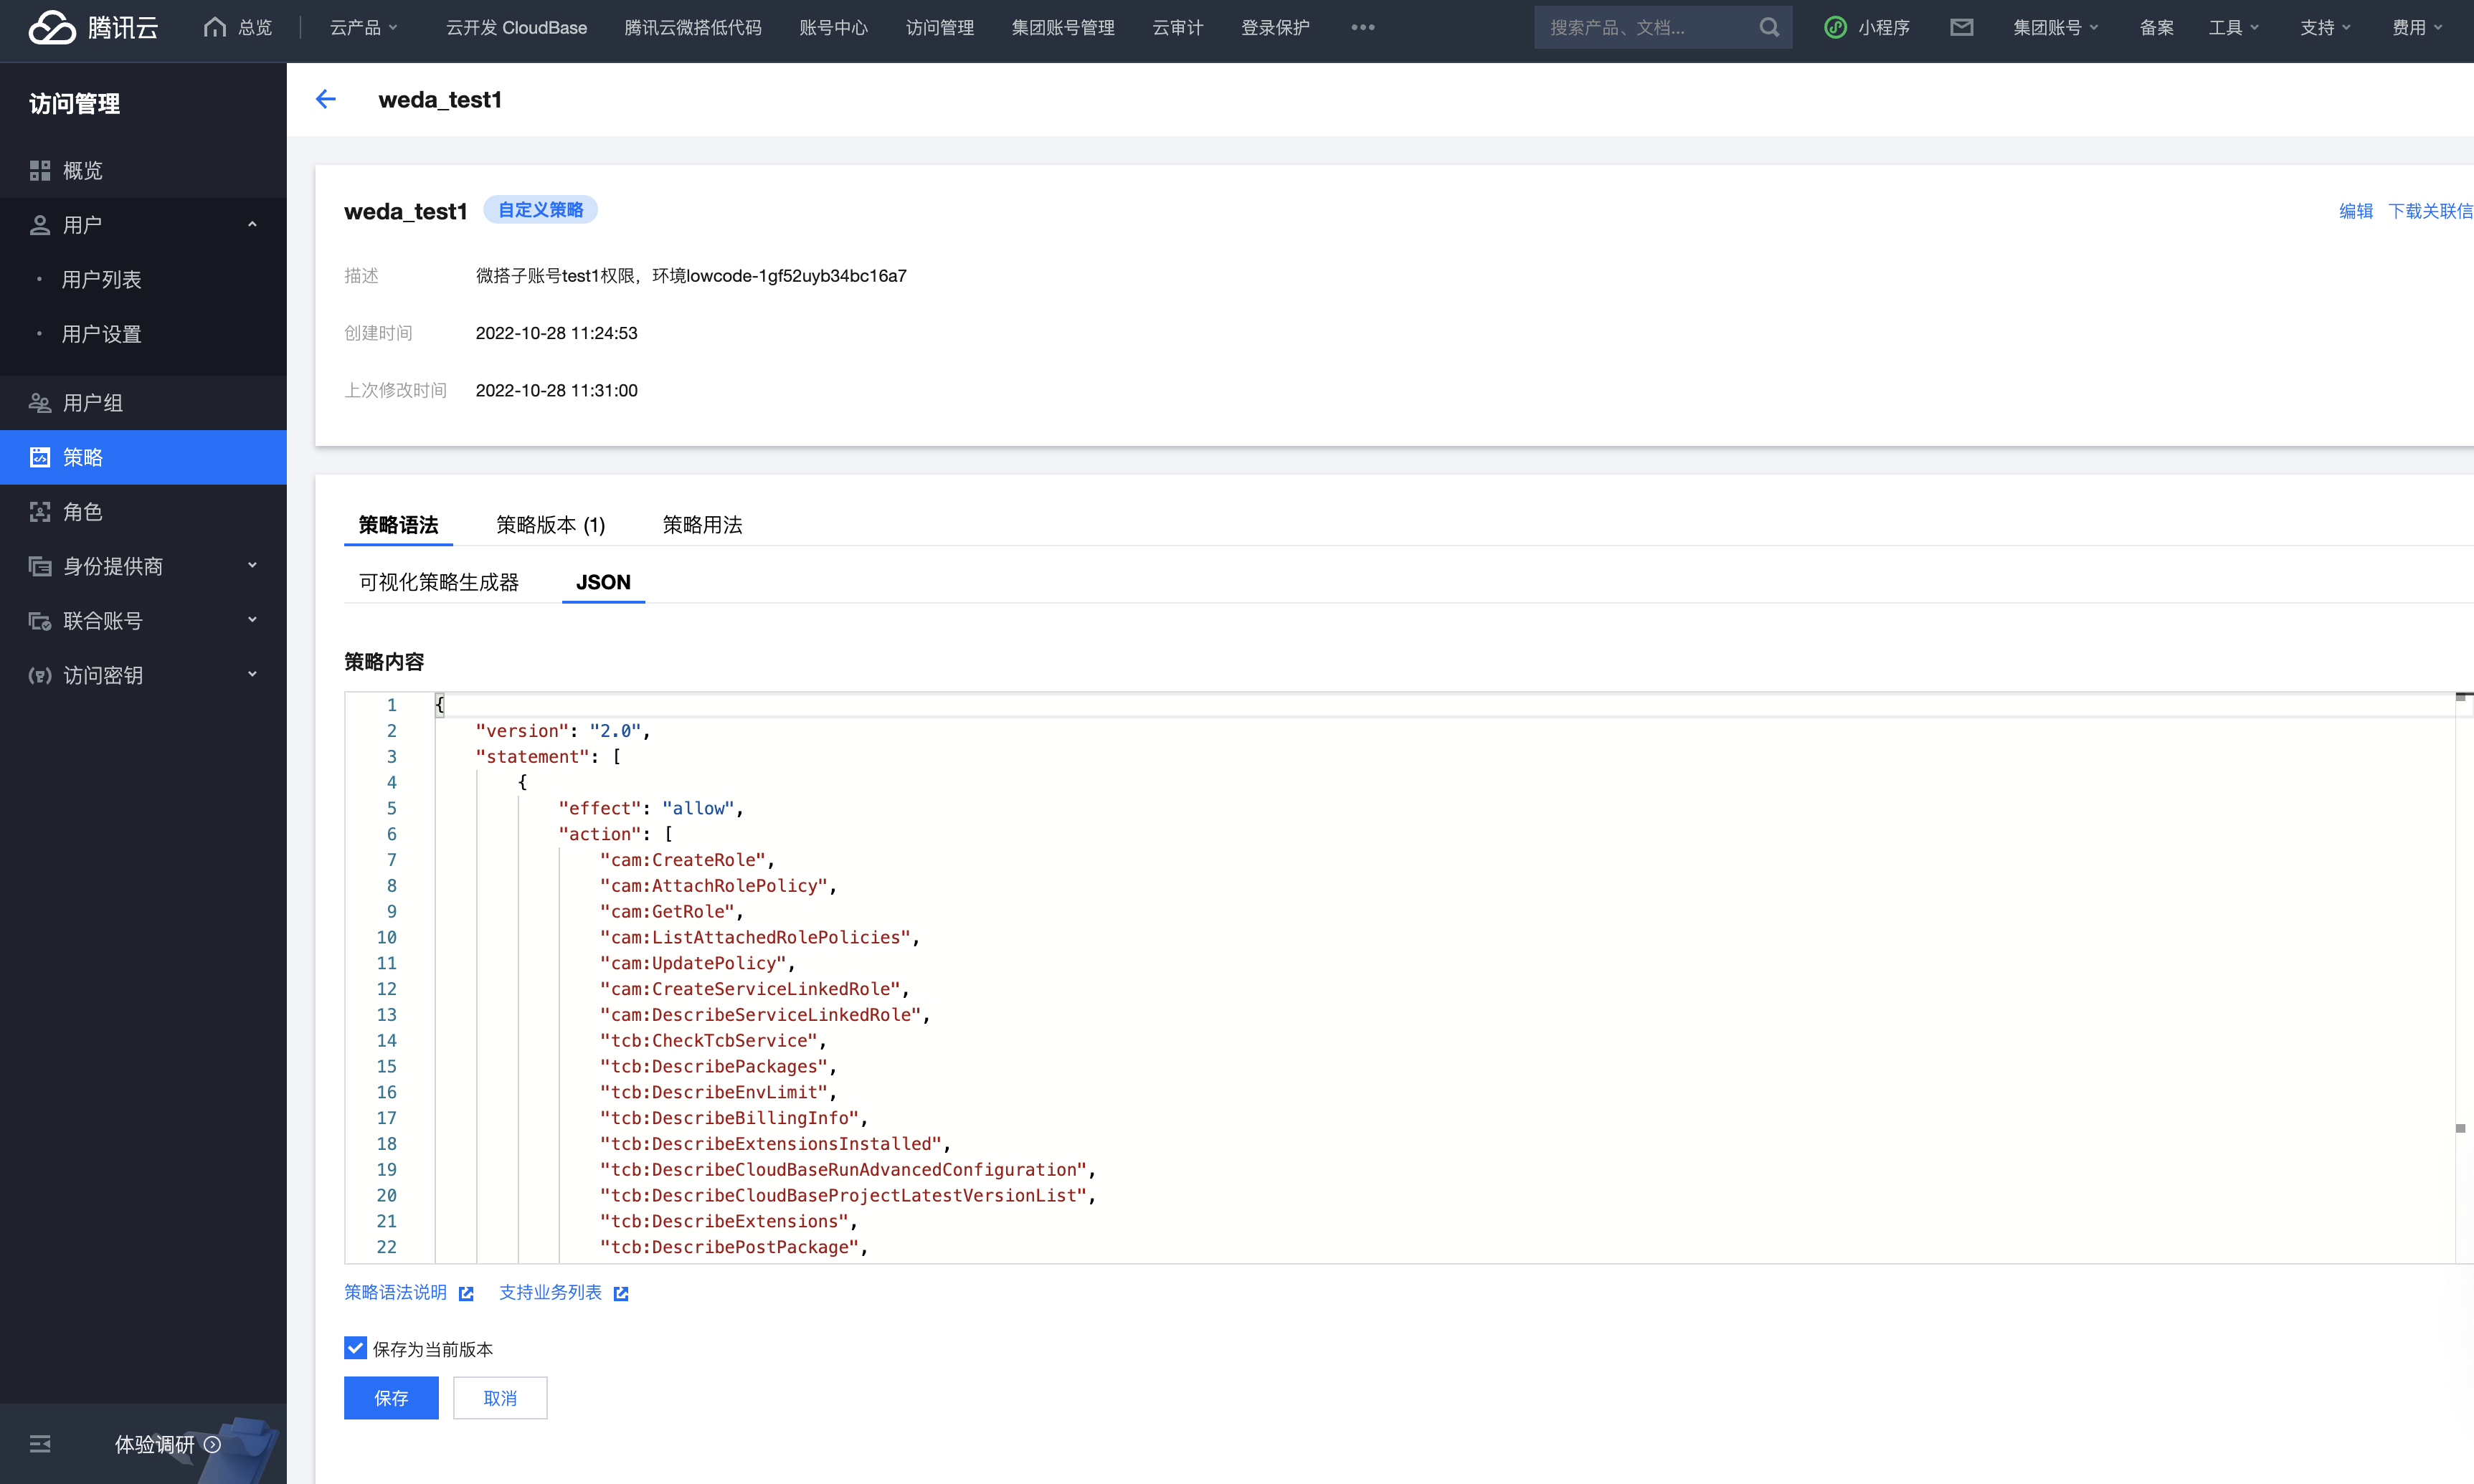Click the 角色 role icon
Viewport: 2474px width, 1484px height.
click(x=40, y=512)
